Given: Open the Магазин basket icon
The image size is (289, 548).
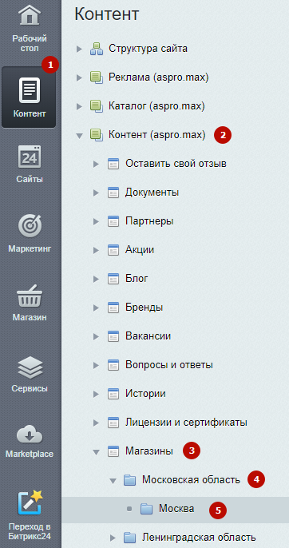Looking at the screenshot, I should coord(30,296).
